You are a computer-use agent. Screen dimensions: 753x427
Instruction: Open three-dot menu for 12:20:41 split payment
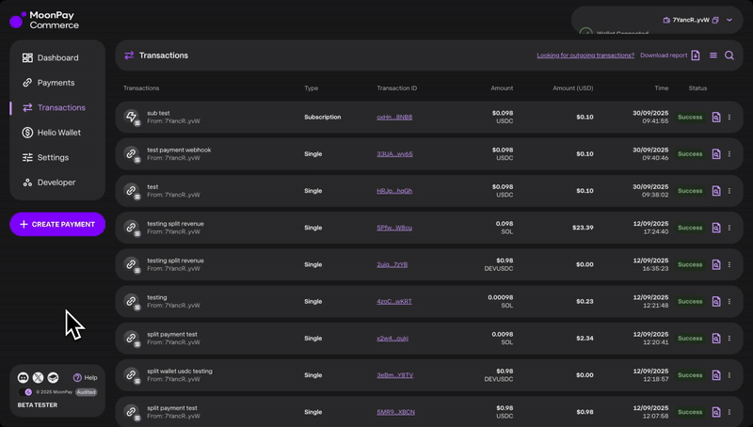coord(729,339)
